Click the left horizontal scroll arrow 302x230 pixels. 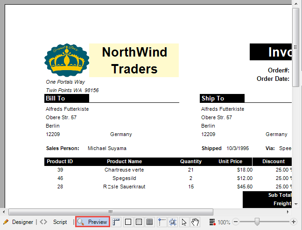pyautogui.click(x=4, y=212)
